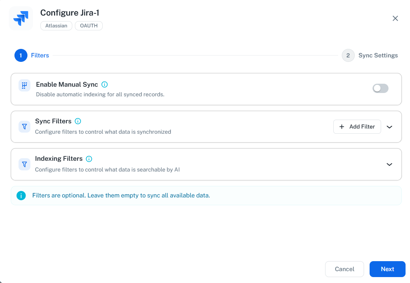The width and height of the screenshot is (410, 283).
Task: Click the info icon beside Enable Manual Sync
Action: (104, 84)
